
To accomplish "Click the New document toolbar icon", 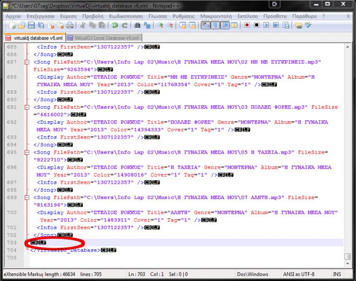I will (x=12, y=25).
